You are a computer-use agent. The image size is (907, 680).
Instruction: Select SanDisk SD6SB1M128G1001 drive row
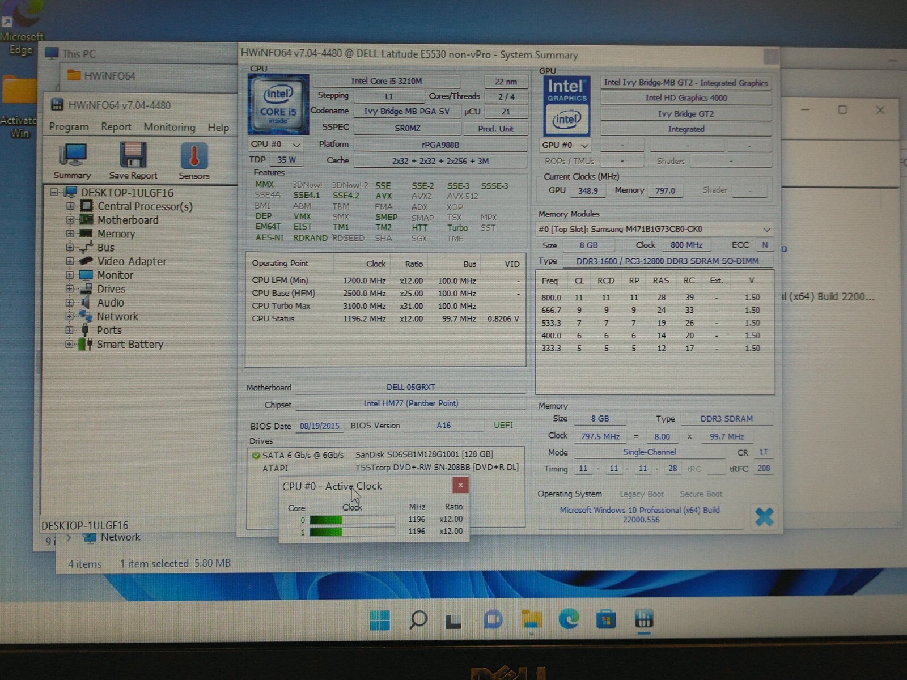coord(385,454)
